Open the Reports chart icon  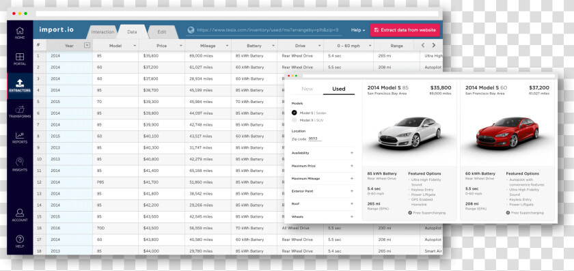click(20, 135)
